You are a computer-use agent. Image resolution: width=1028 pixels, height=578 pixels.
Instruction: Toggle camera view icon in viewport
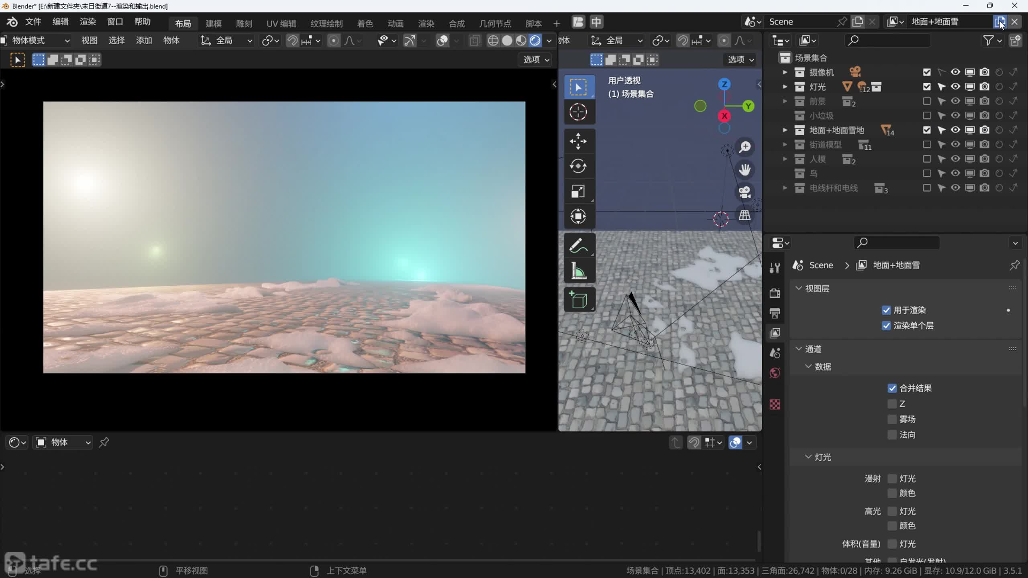click(745, 192)
